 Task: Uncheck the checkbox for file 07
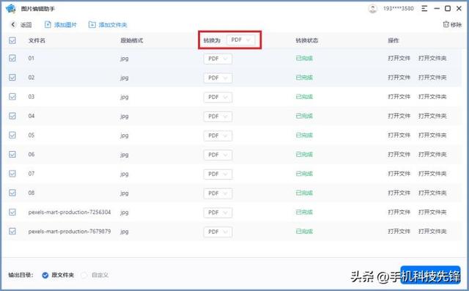(x=12, y=174)
